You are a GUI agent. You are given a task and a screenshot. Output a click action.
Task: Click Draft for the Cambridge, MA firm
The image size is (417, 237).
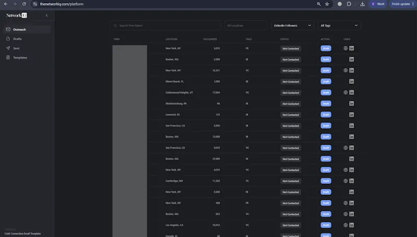pos(326,181)
